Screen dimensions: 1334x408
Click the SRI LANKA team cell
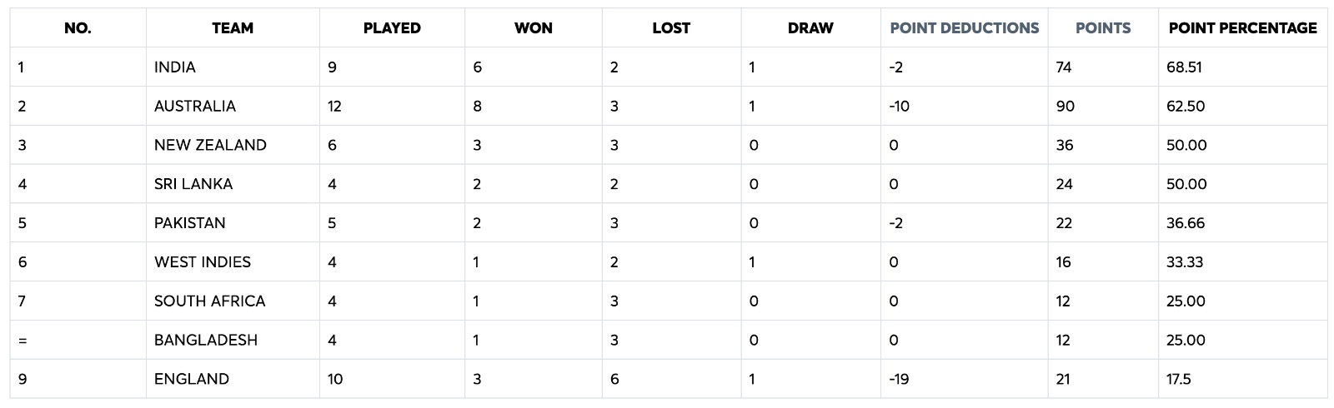coord(193,184)
